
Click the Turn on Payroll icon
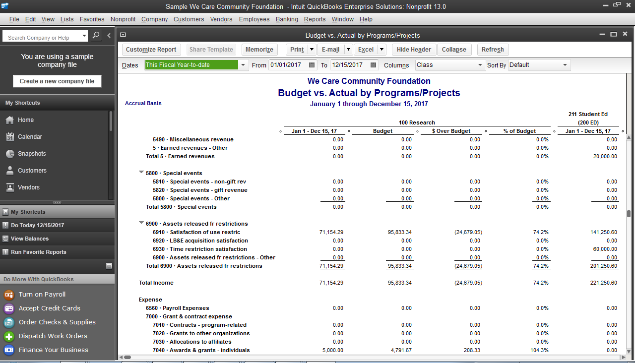click(9, 295)
